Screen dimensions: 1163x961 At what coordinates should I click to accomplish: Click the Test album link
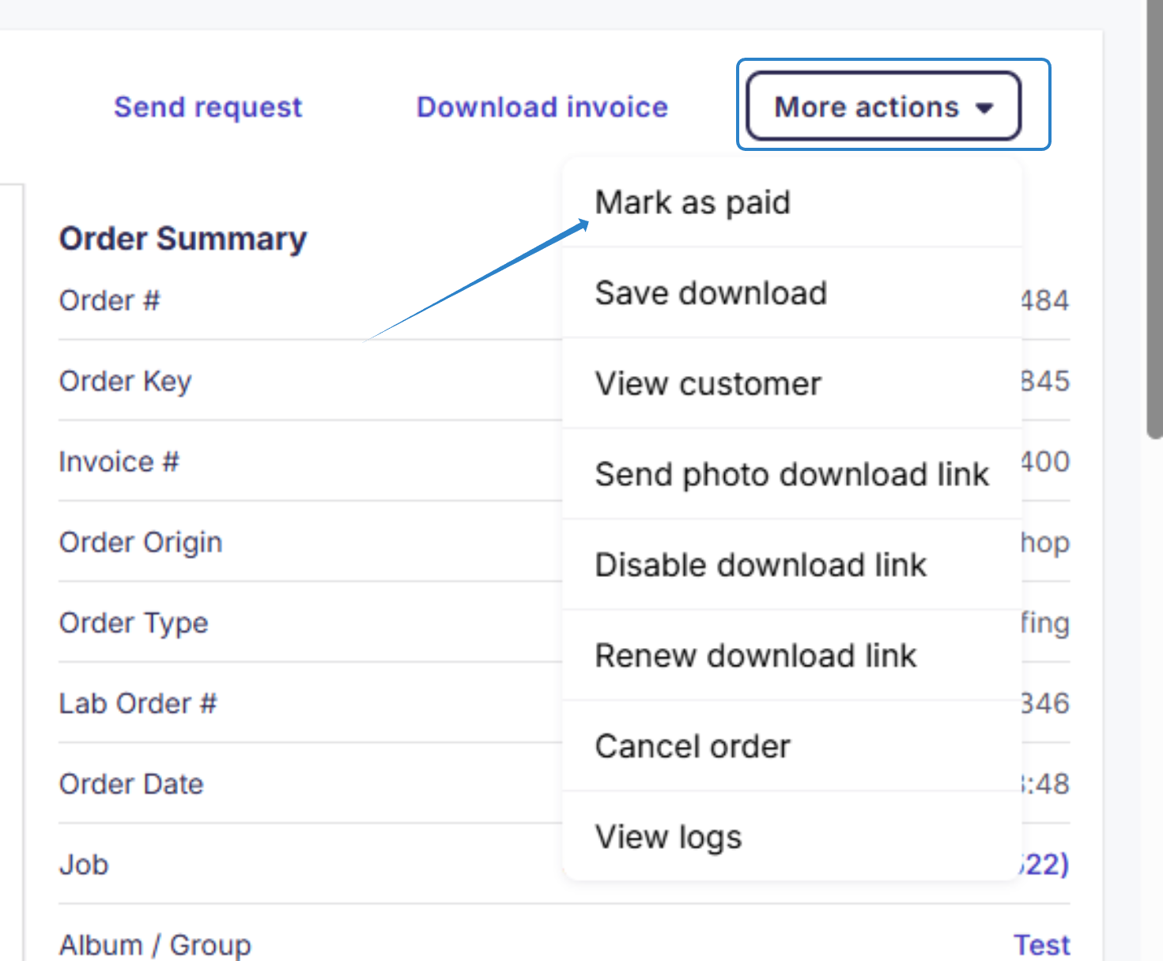coord(1042,944)
